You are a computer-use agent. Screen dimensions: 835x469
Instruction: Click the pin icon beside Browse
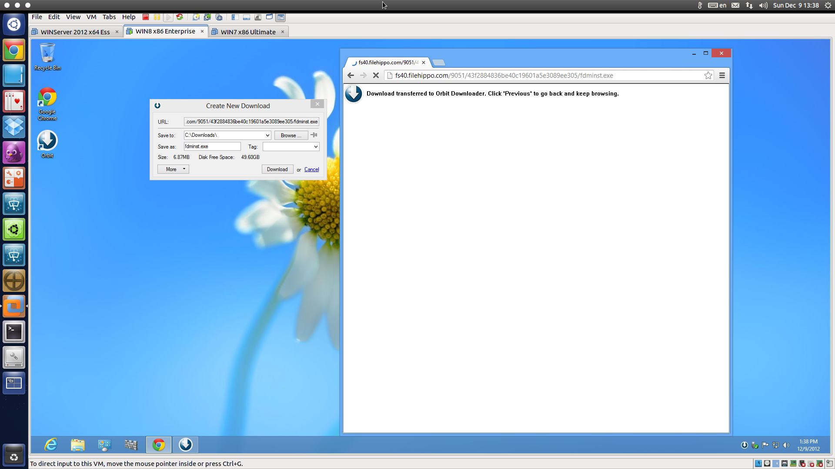point(314,135)
